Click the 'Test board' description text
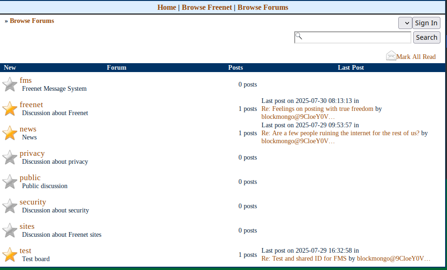Viewport: 447px width, 270px height. coord(36,259)
